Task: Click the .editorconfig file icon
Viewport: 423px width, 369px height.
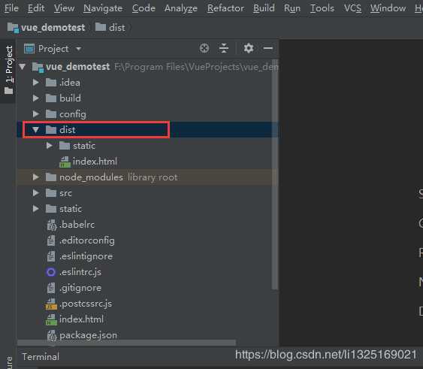Action: click(x=51, y=240)
